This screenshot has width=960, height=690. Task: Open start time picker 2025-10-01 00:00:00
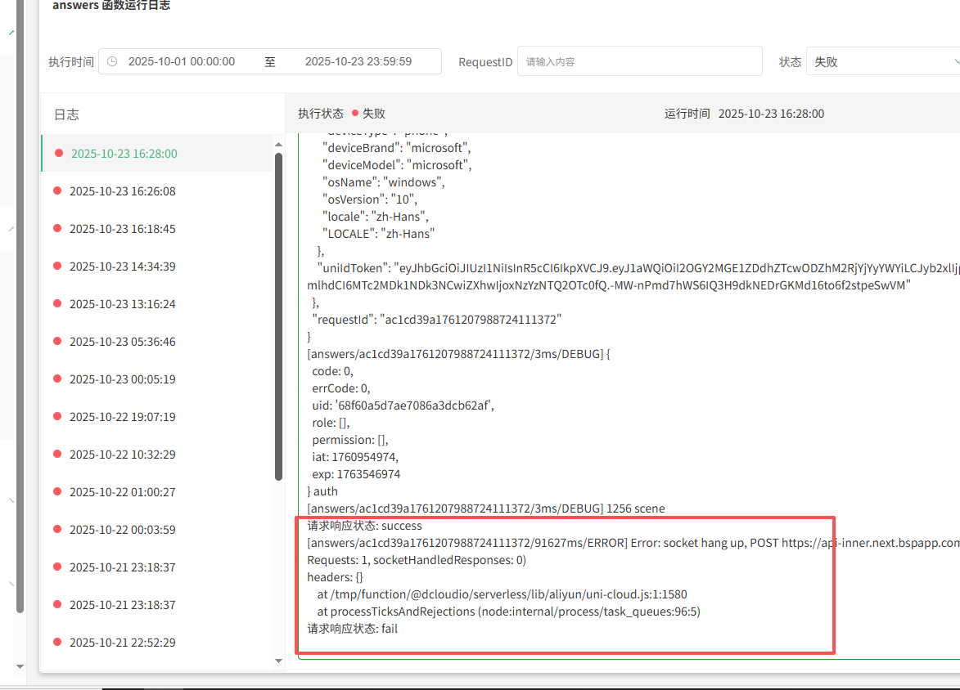(x=182, y=61)
